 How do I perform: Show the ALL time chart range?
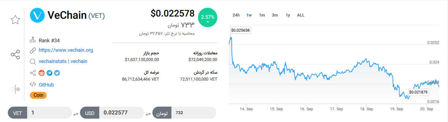click(301, 15)
